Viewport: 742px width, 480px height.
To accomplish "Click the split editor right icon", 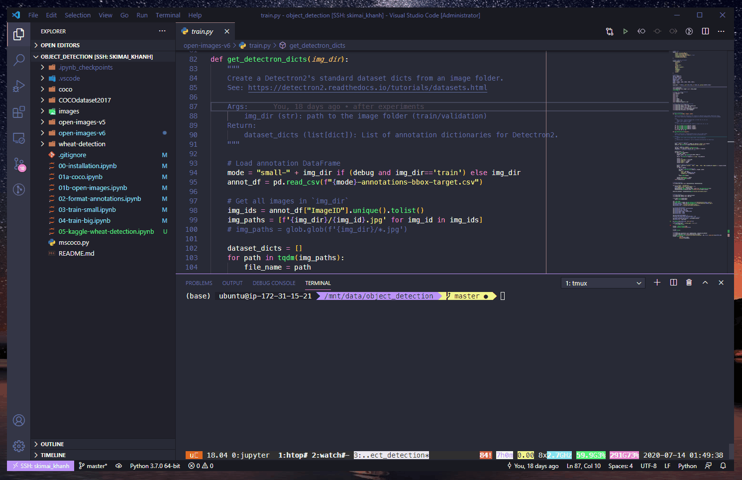I will click(705, 31).
